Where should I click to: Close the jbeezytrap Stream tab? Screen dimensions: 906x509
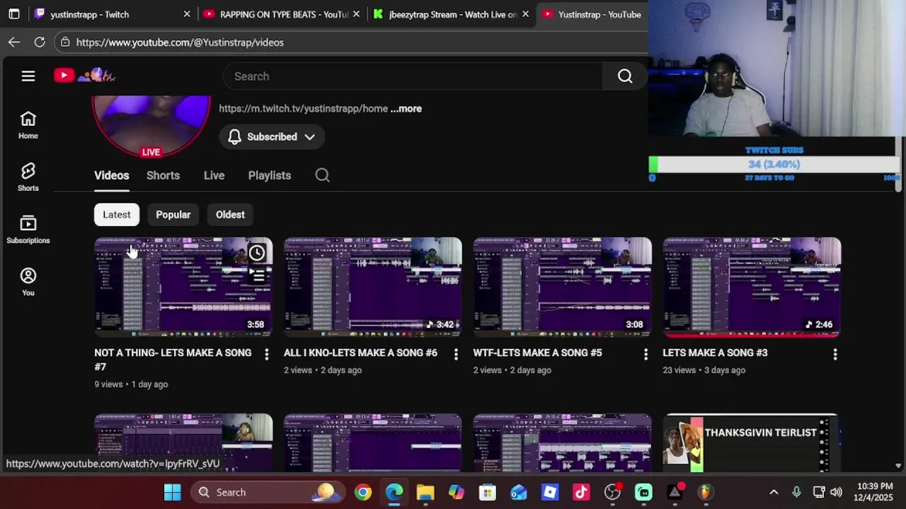[x=525, y=14]
